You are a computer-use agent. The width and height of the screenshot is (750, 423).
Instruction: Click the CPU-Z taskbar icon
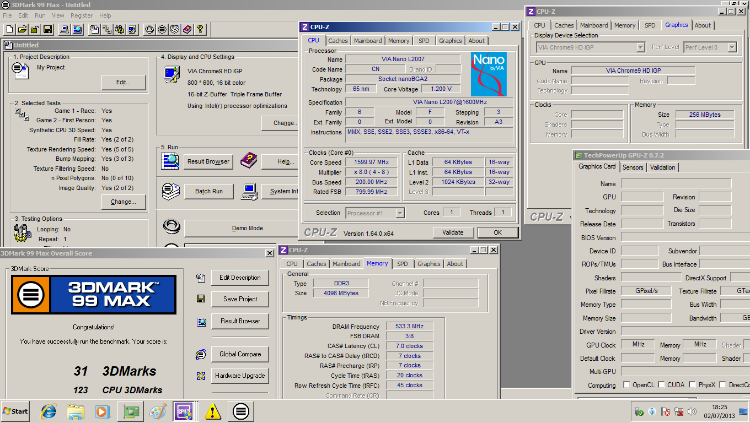[x=184, y=411]
